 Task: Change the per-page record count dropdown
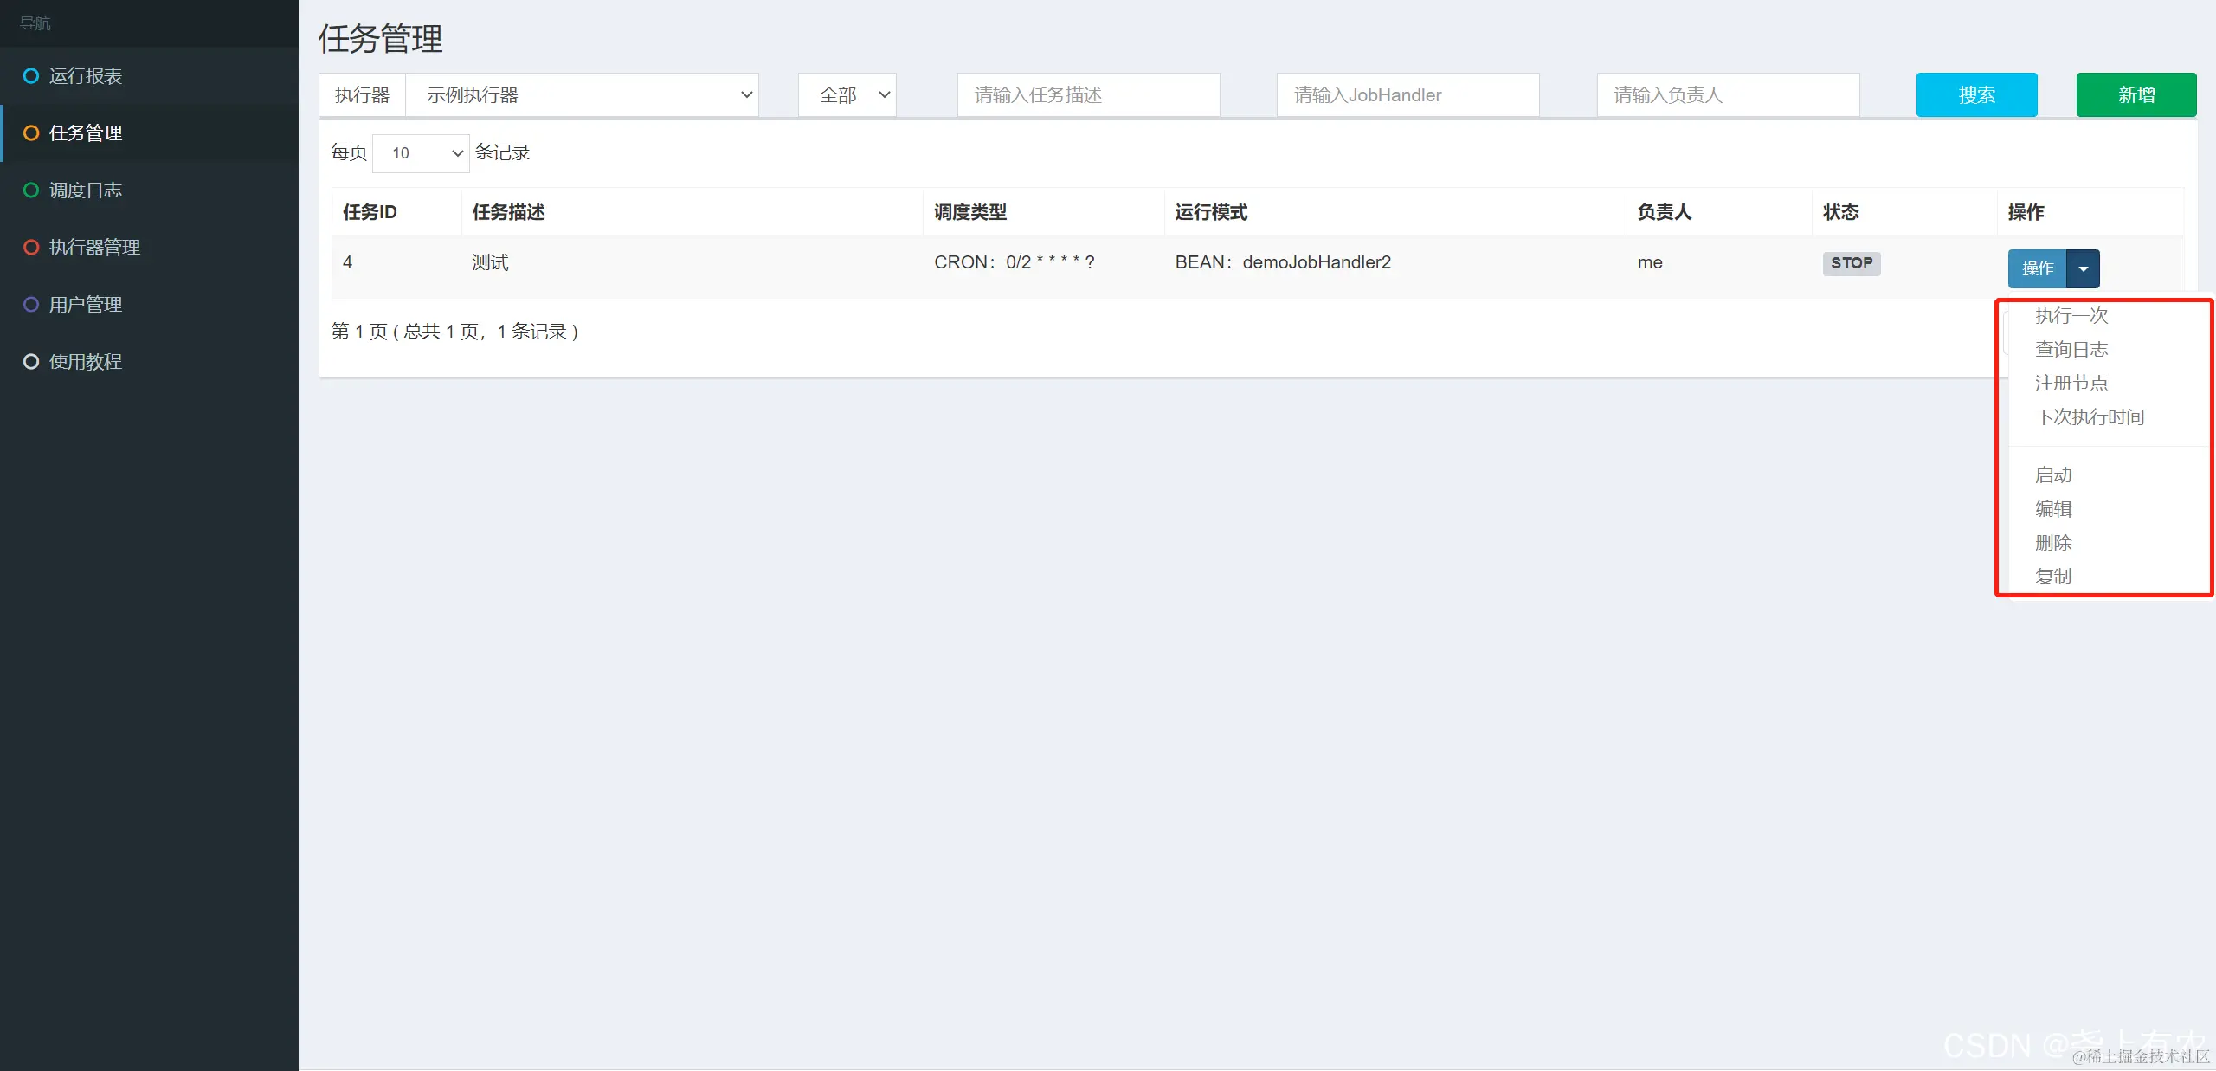pos(421,152)
